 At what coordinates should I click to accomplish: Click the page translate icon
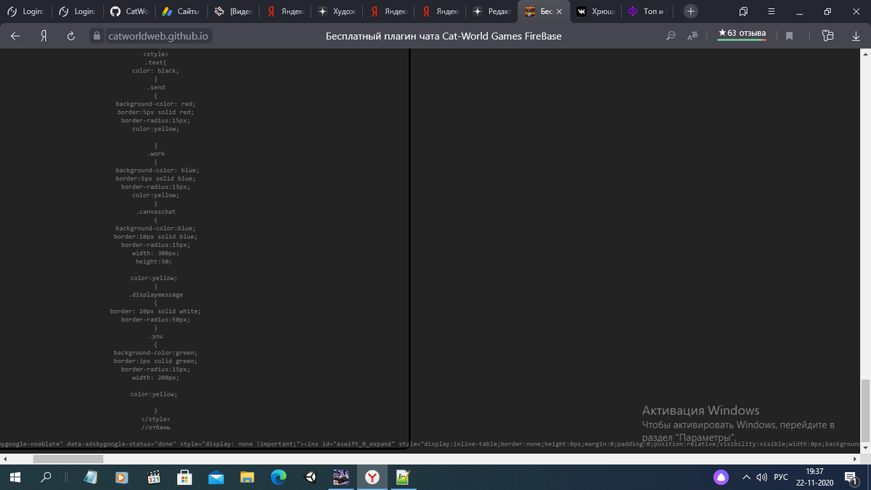coord(692,36)
